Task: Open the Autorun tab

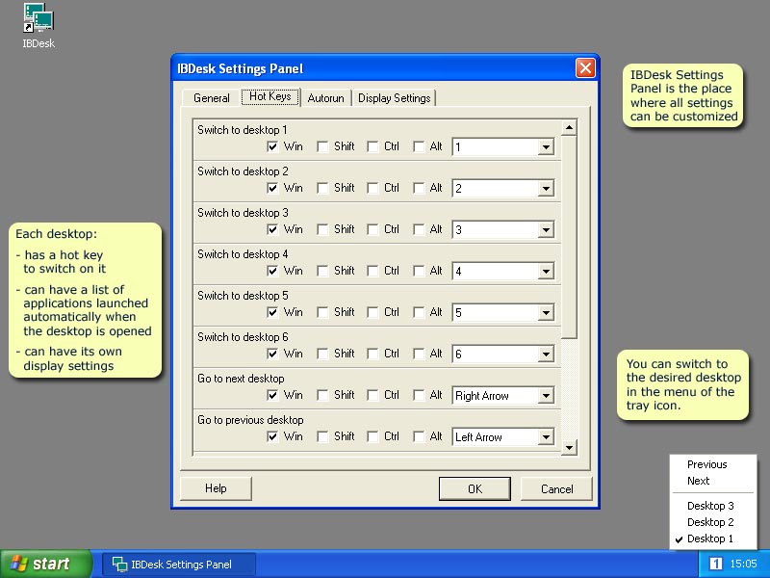Action: 325,98
